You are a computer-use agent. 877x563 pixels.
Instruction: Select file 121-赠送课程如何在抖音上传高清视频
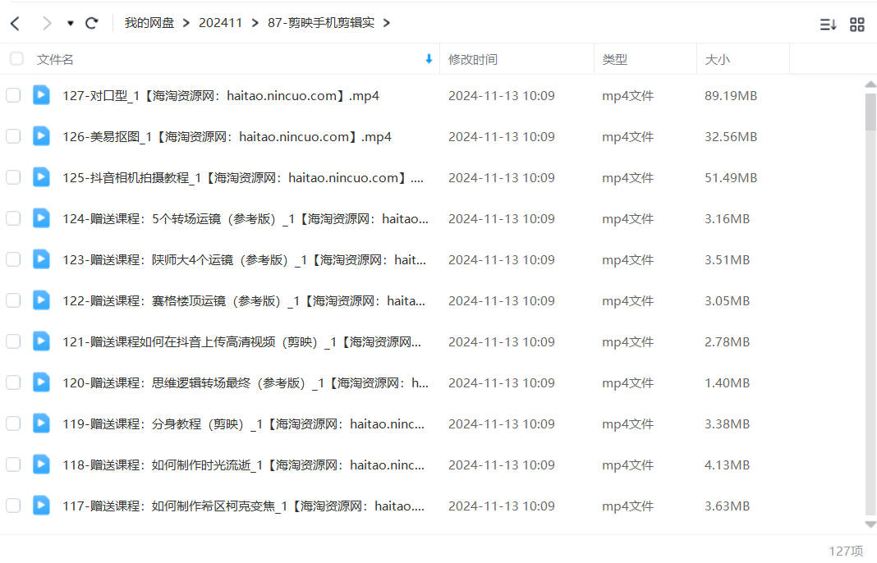tap(241, 342)
